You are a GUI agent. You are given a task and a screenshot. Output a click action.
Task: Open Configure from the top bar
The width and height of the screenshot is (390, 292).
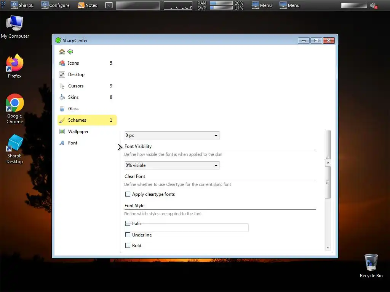(x=56, y=5)
